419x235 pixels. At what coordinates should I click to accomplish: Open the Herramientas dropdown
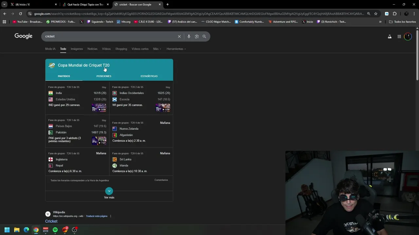[176, 49]
